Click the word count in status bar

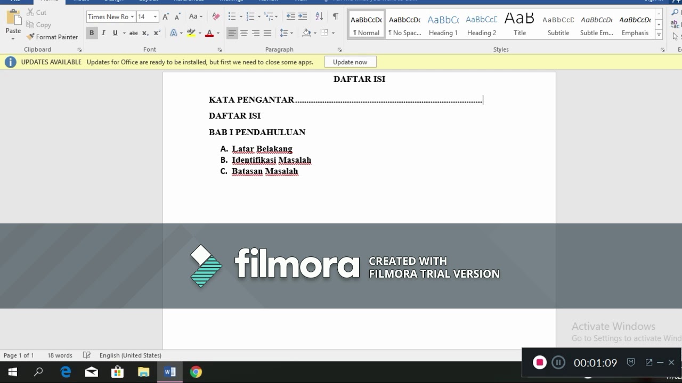(x=60, y=355)
